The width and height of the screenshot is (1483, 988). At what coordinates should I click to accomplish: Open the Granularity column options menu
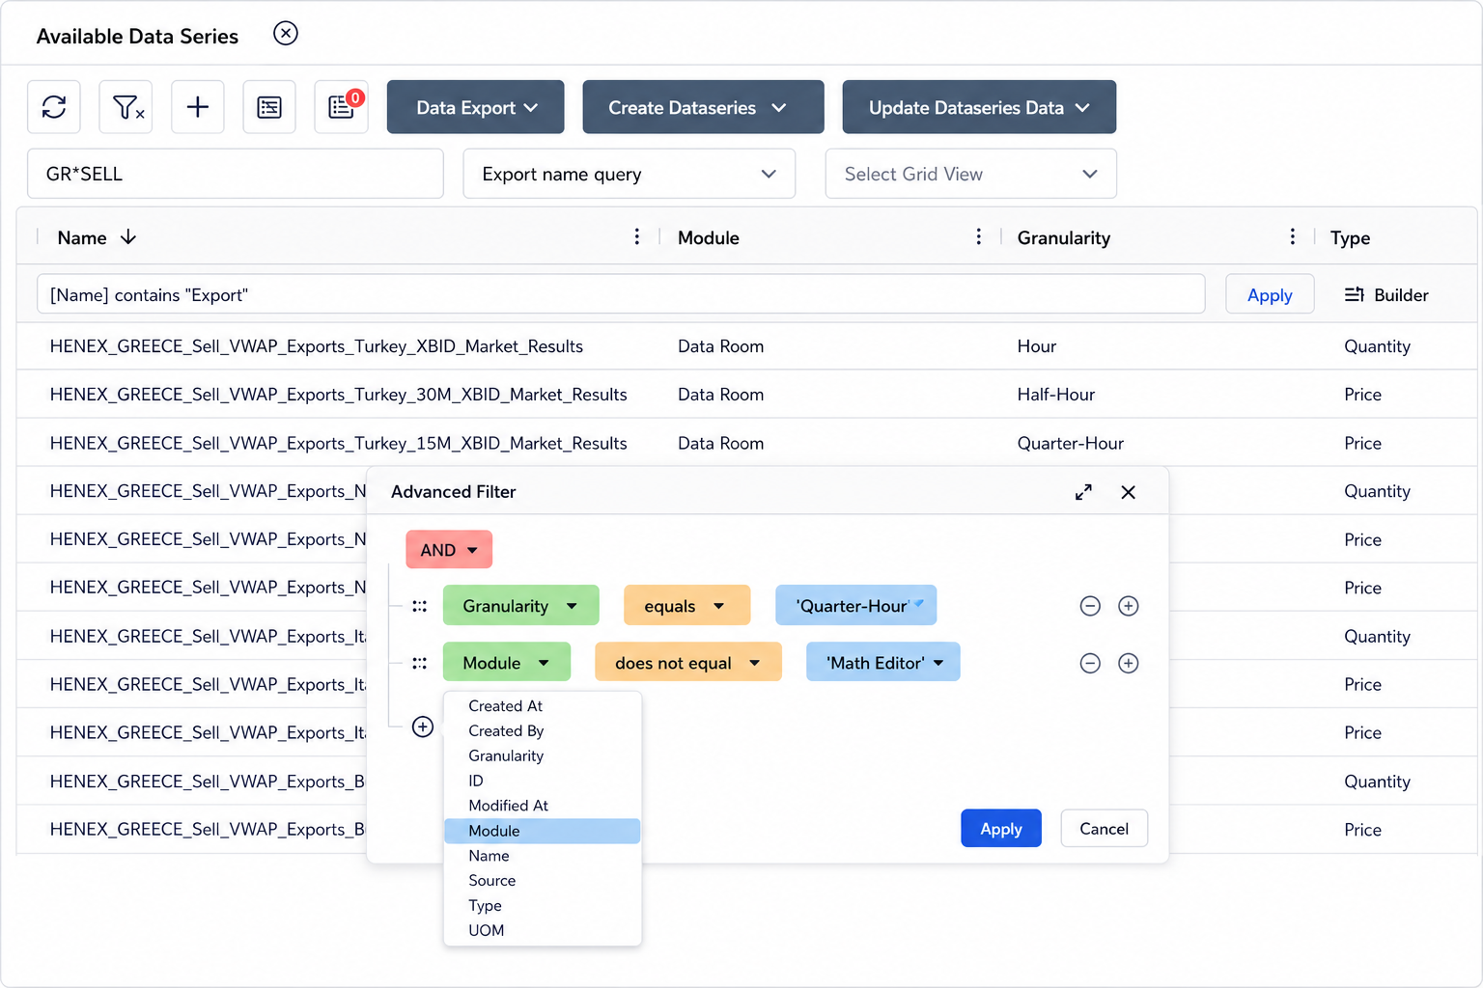1292,237
